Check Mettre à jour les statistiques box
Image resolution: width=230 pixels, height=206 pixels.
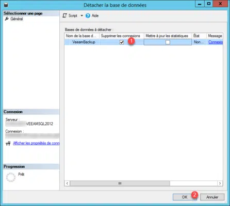click(168, 42)
